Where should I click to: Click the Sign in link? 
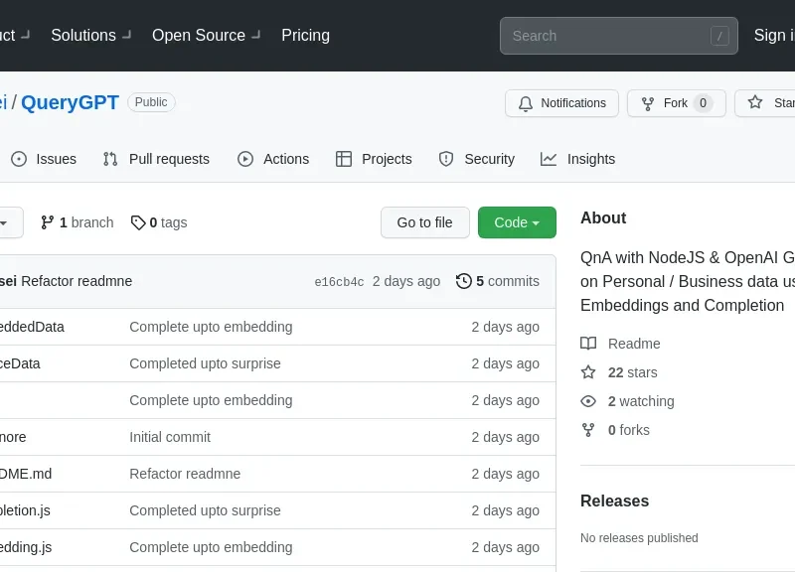click(774, 35)
